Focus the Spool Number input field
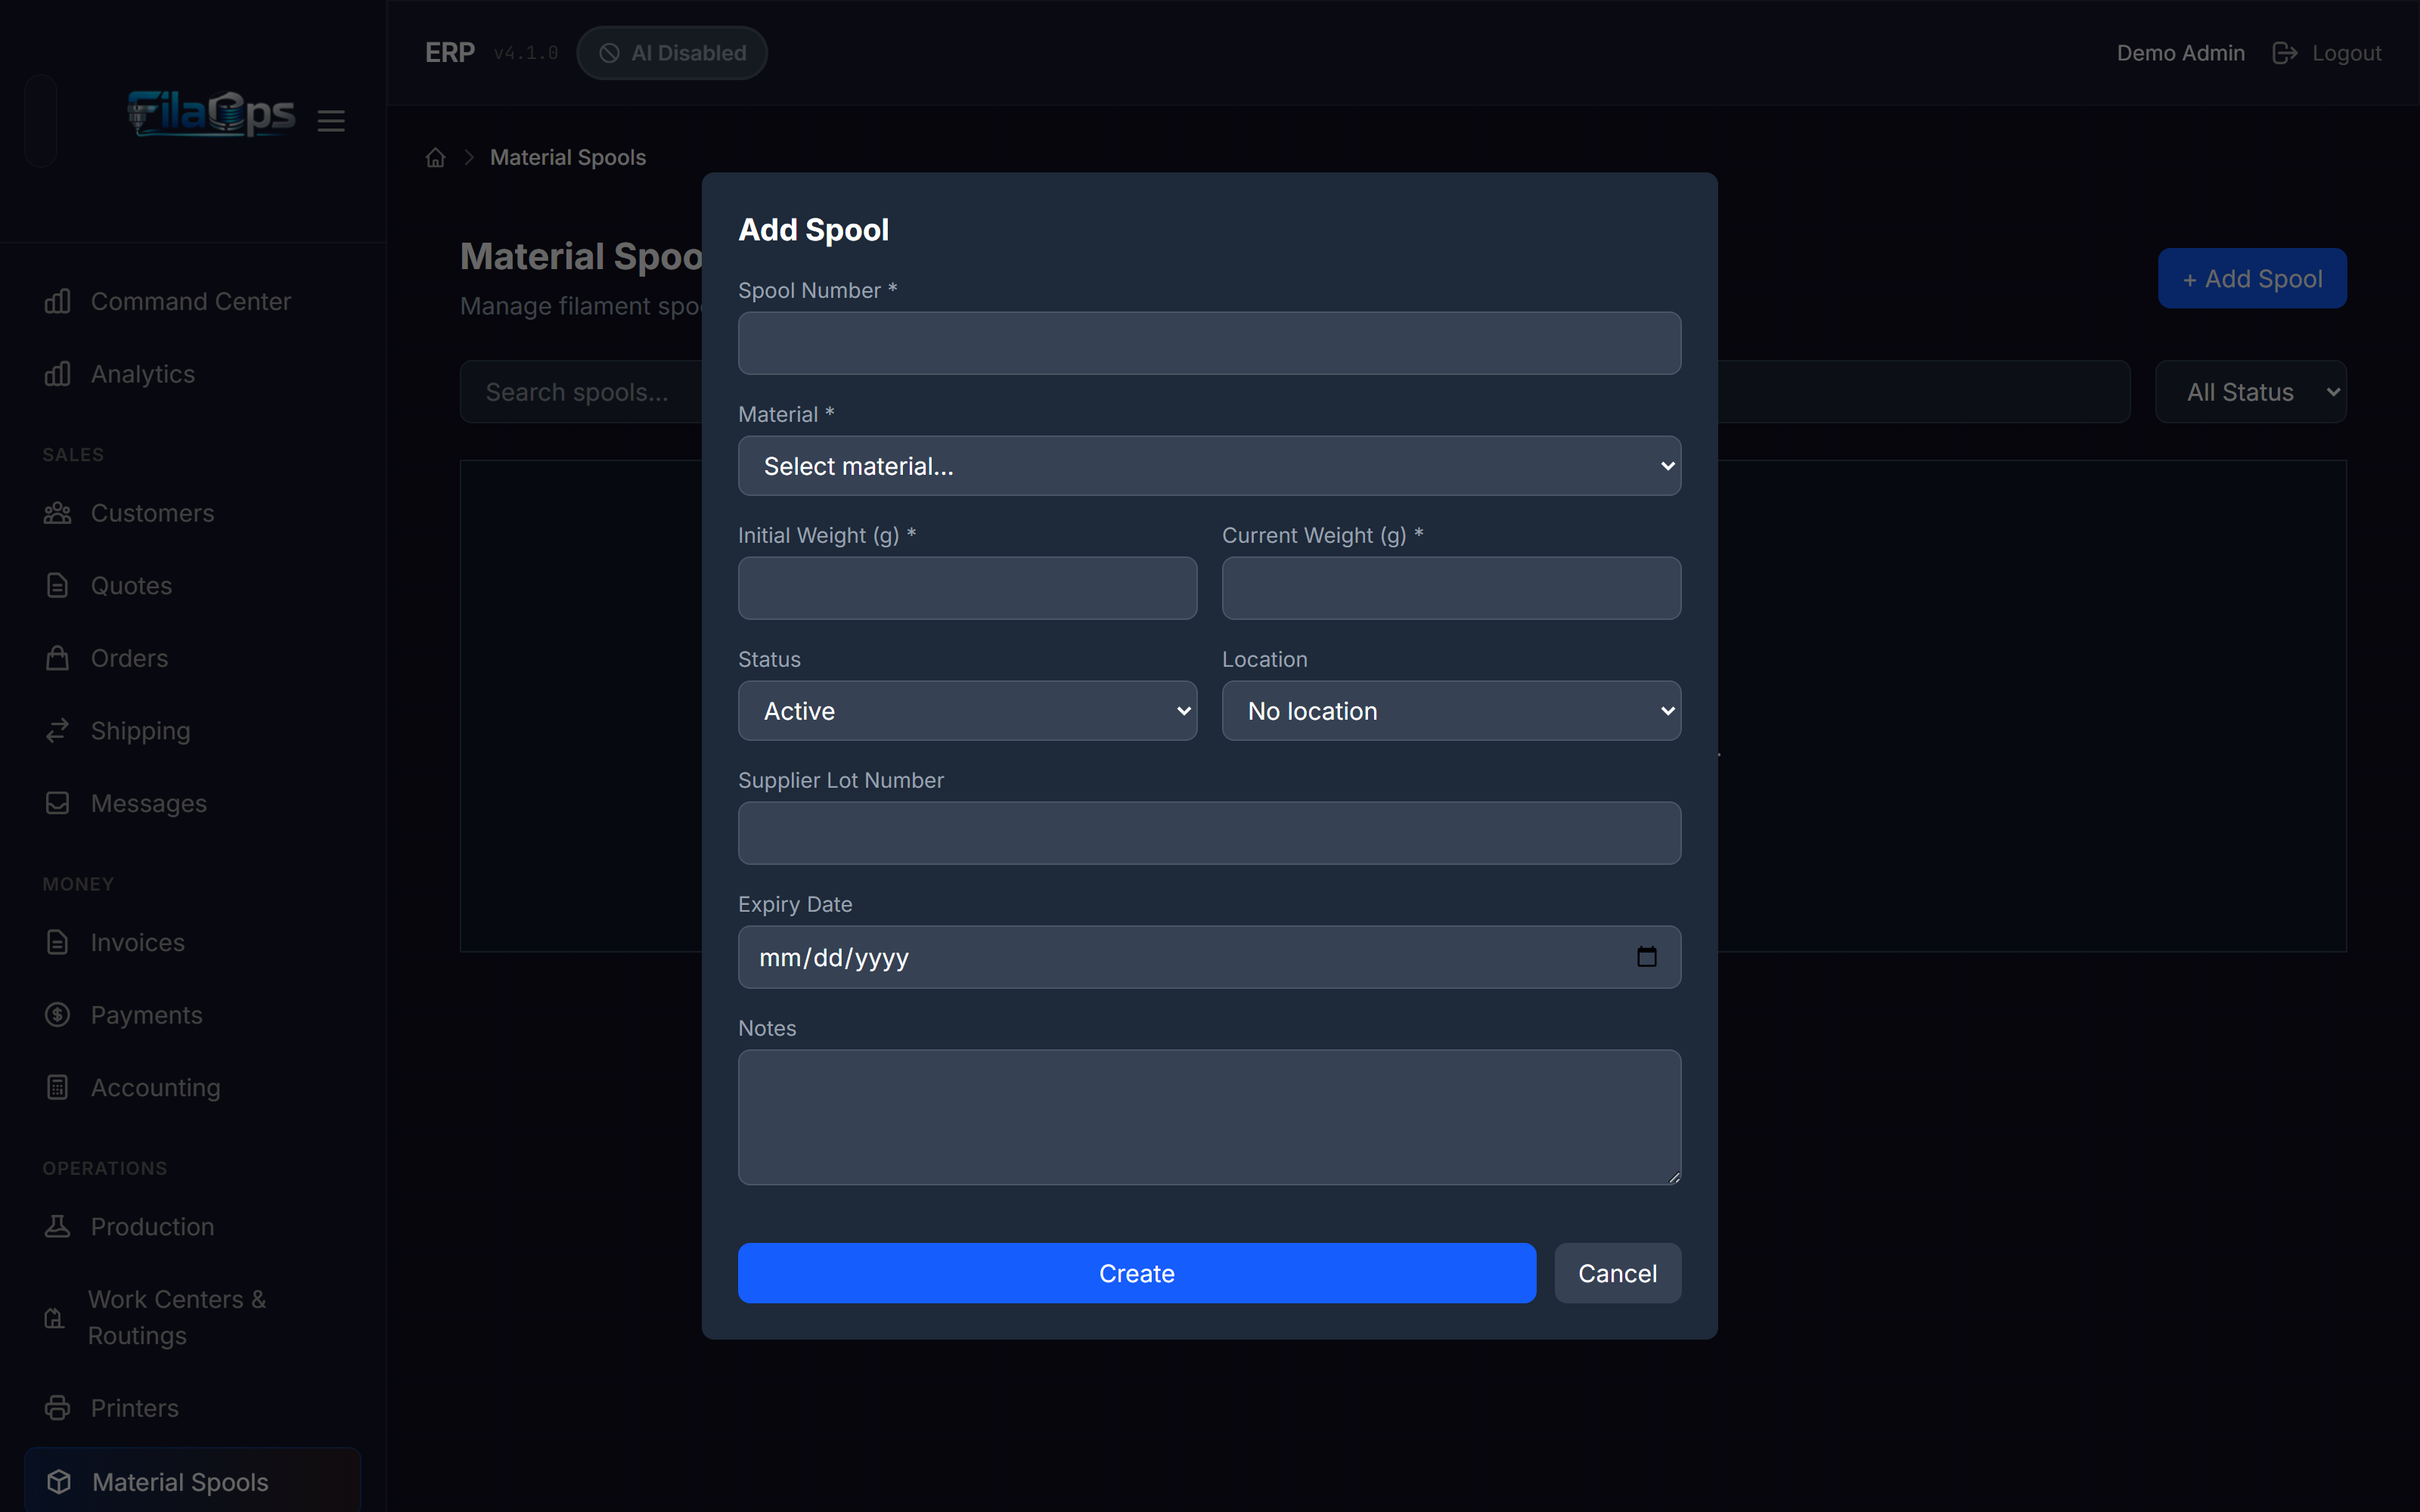 (x=1209, y=343)
